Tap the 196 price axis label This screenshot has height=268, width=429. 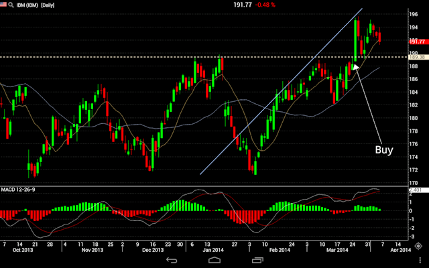(x=414, y=14)
